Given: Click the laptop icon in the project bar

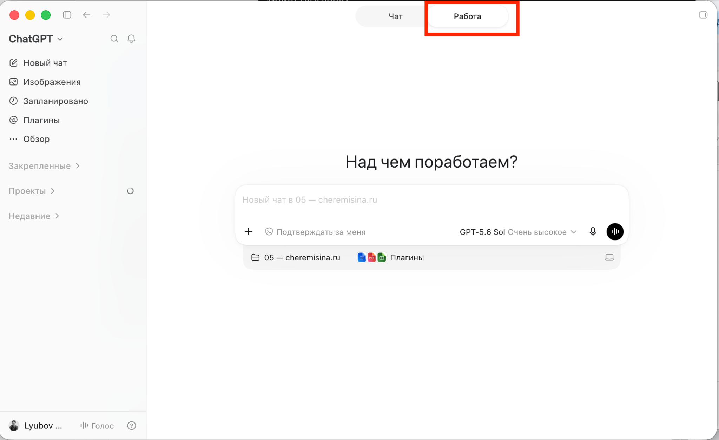Looking at the screenshot, I should click(609, 257).
